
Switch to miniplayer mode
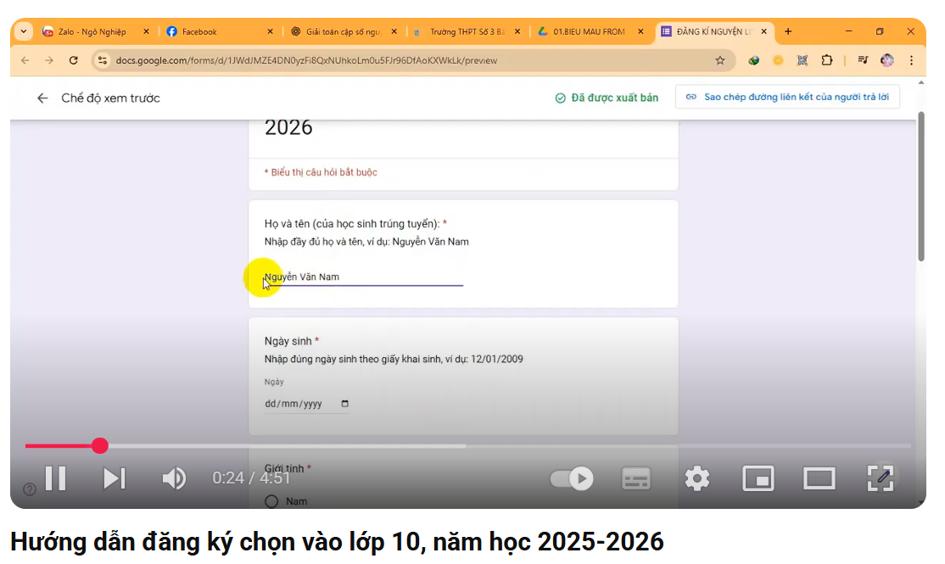click(758, 478)
